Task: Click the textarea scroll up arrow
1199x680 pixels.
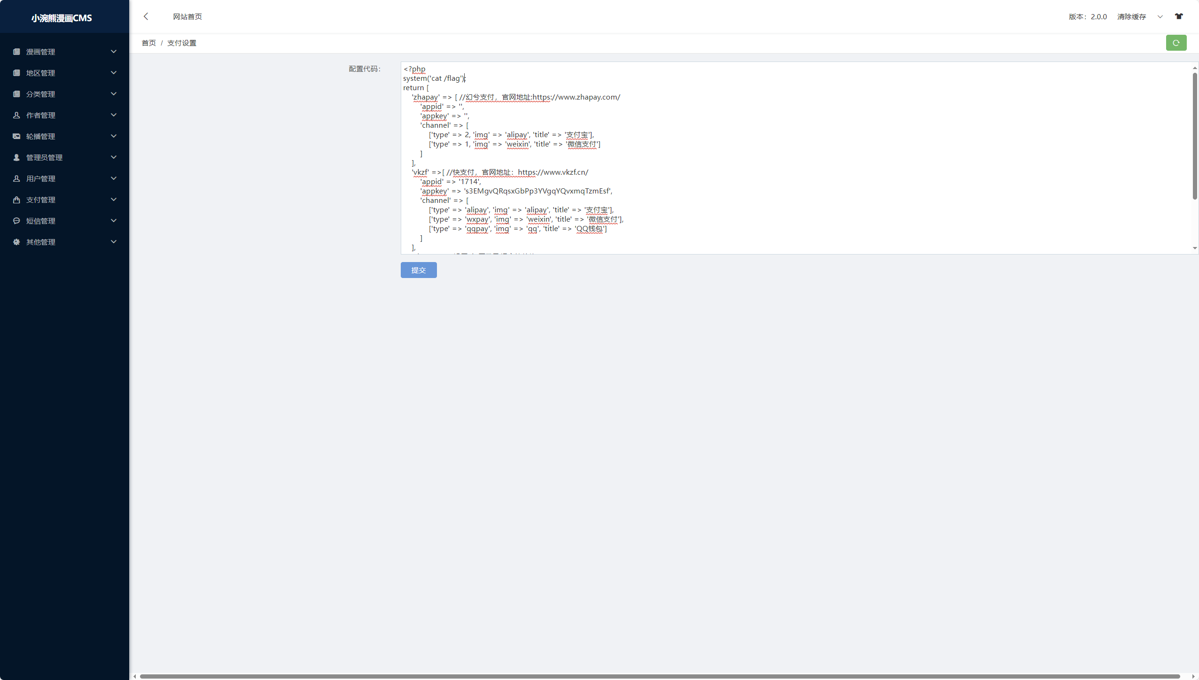Action: (1195, 68)
